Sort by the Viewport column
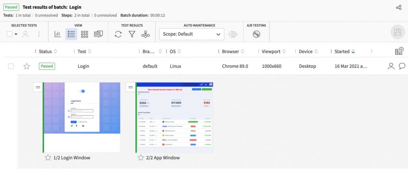 coord(284,51)
